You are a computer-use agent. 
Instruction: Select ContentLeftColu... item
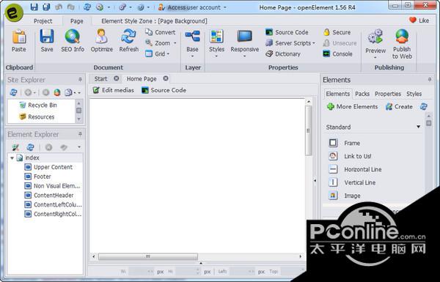coord(53,205)
